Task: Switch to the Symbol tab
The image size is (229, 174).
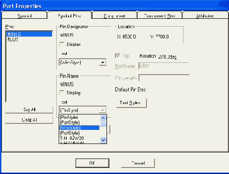Action: click(24, 15)
